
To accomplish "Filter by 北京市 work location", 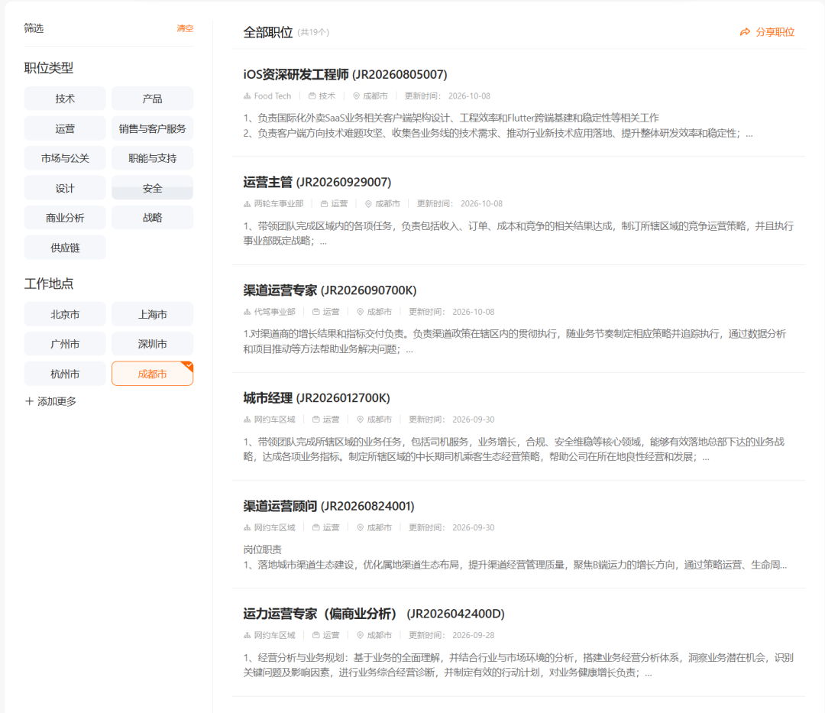I will (x=65, y=314).
